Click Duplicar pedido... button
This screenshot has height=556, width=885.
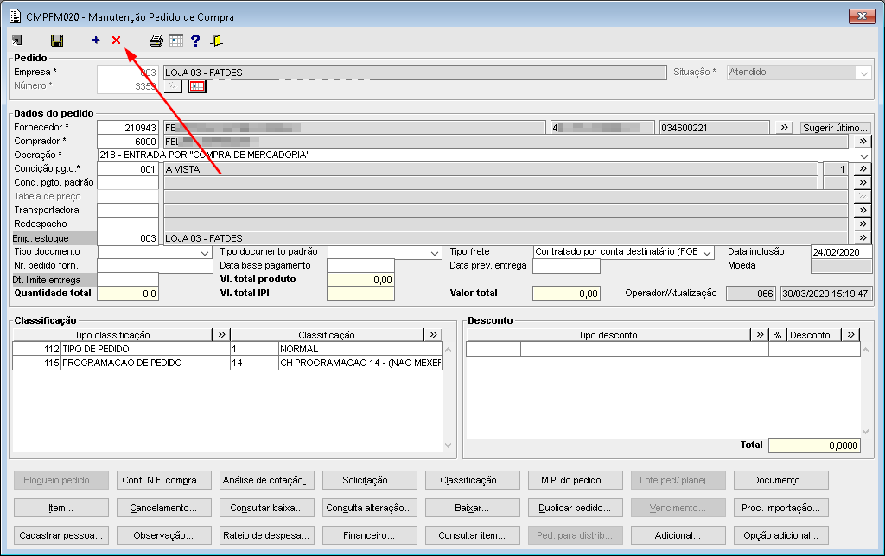[x=575, y=508]
